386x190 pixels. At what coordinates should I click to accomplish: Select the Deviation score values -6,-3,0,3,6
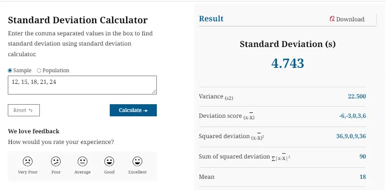coord(352,116)
